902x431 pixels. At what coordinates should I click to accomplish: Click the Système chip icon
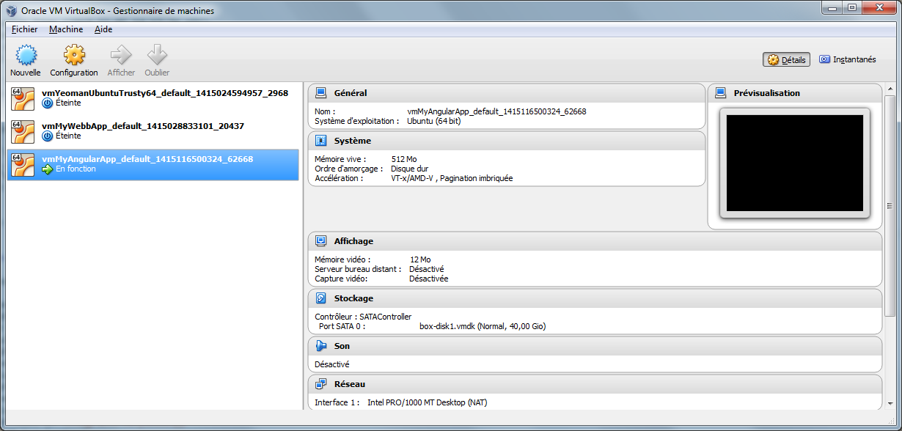click(320, 141)
